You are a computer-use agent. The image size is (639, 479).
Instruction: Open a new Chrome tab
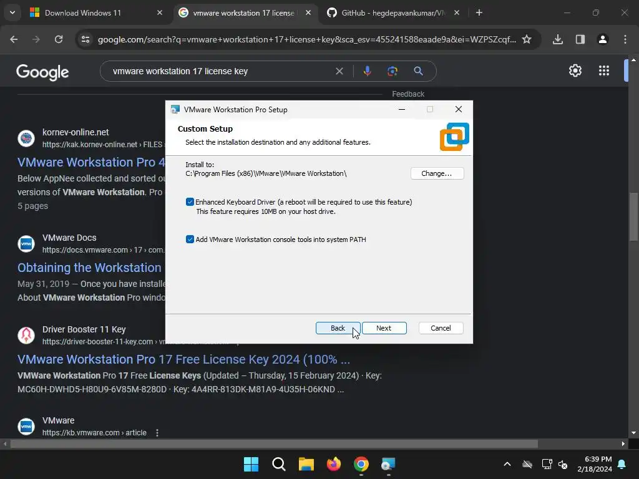(479, 13)
